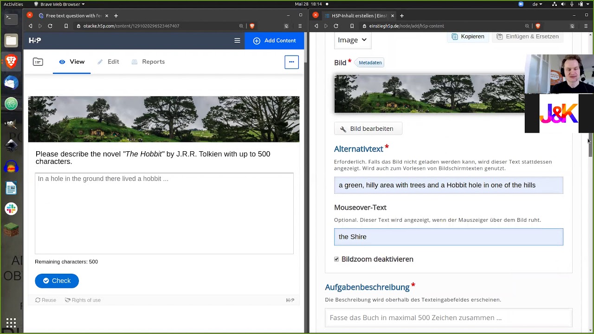Go back in the left Brave window
This screenshot has width=594, height=334.
[x=31, y=26]
